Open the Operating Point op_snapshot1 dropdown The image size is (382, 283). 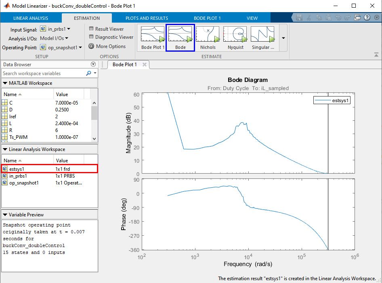coord(62,47)
